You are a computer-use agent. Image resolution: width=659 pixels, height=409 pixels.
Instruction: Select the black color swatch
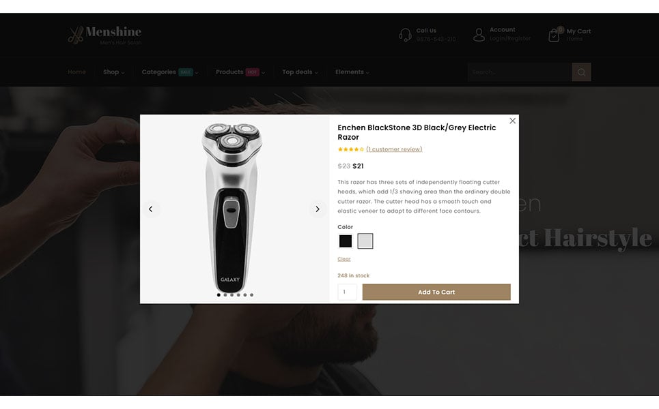point(346,241)
